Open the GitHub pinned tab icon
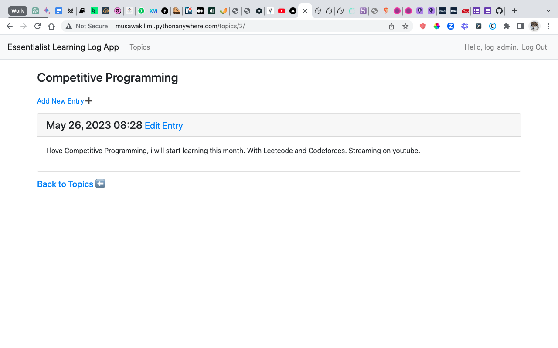 point(499,10)
